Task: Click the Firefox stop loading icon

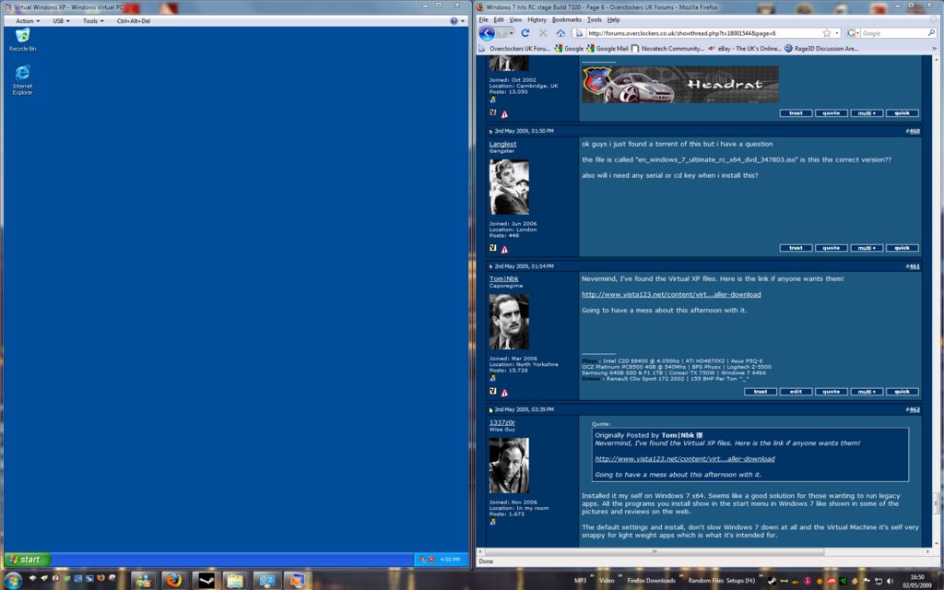Action: pyautogui.click(x=542, y=33)
